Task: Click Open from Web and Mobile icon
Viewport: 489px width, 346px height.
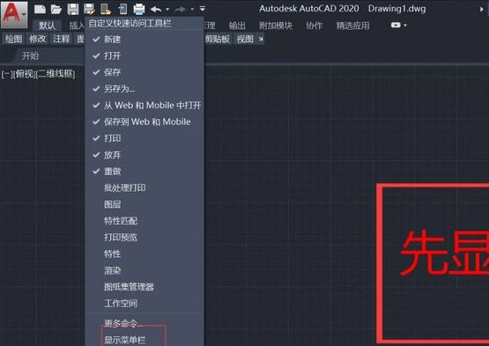Action: click(x=106, y=10)
